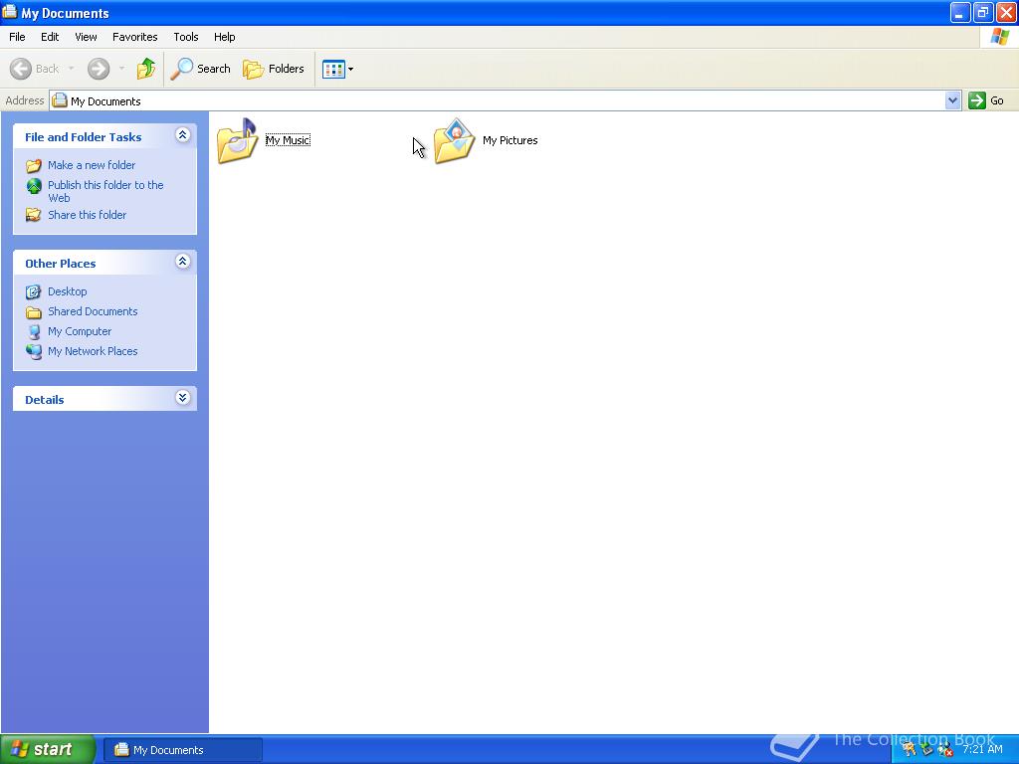The height and width of the screenshot is (764, 1019).
Task: Open Shared Documents link
Action: 93,311
